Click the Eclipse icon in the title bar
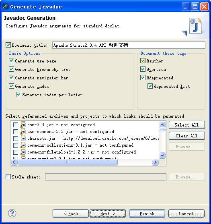 (5, 6)
